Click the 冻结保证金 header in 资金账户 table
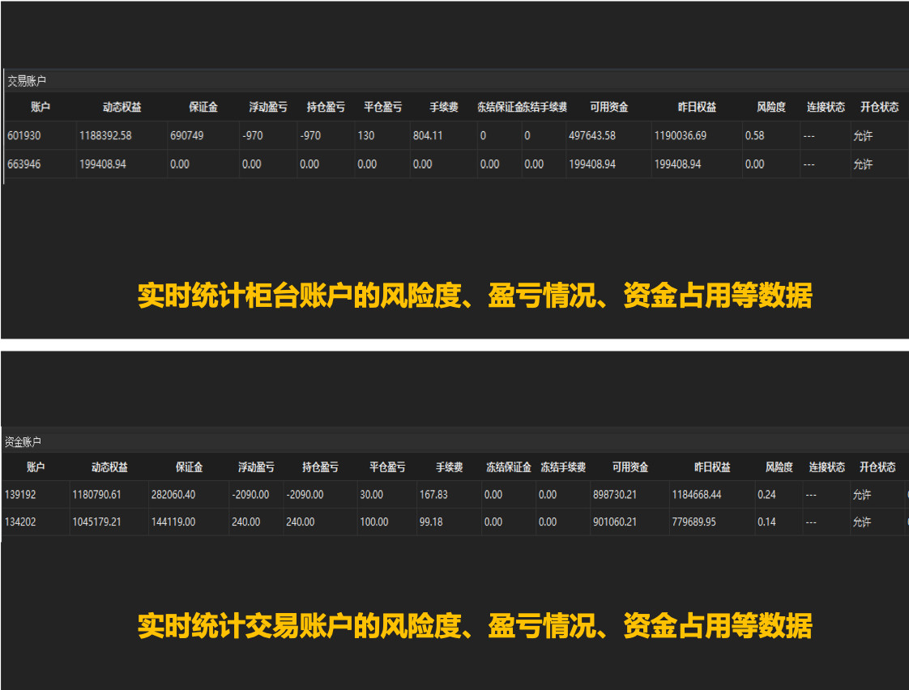 click(x=508, y=466)
